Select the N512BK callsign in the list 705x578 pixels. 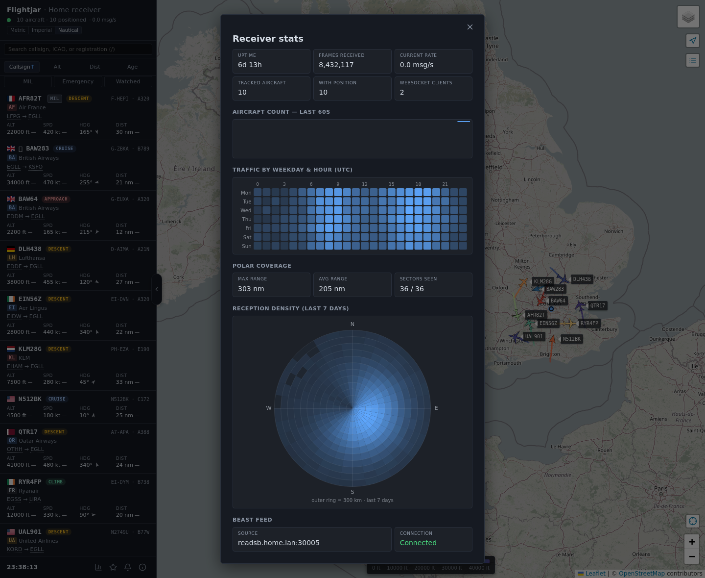point(30,399)
